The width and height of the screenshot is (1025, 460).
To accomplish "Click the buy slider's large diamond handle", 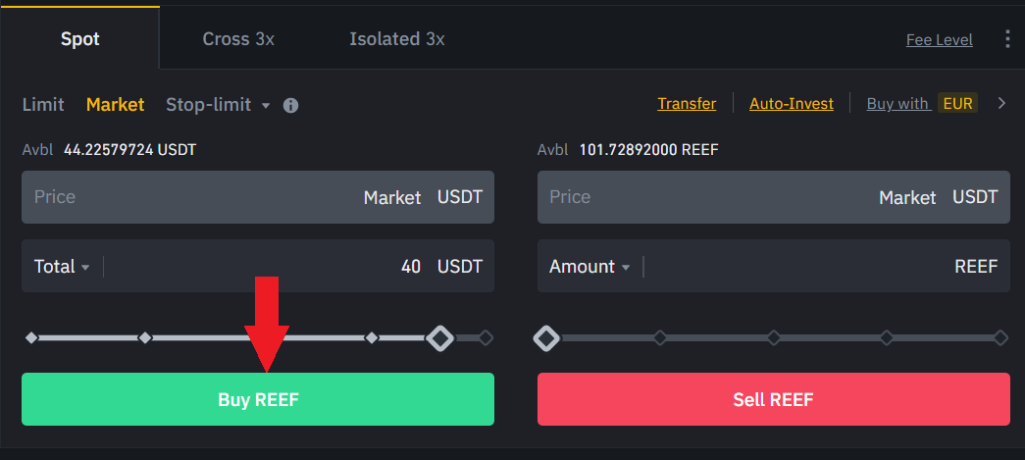I will pyautogui.click(x=440, y=338).
